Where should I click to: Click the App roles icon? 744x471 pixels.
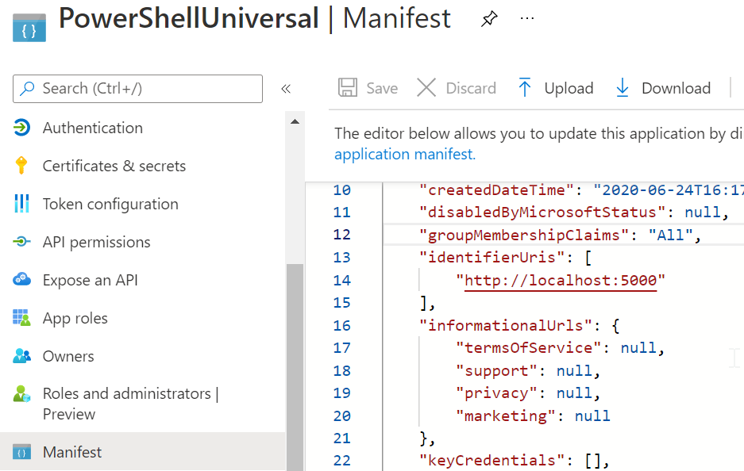(x=21, y=317)
